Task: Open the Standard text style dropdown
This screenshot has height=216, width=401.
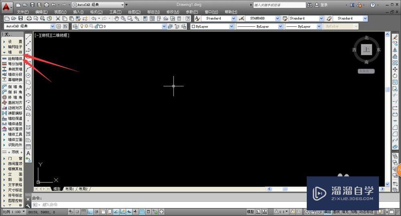Action: [219, 18]
